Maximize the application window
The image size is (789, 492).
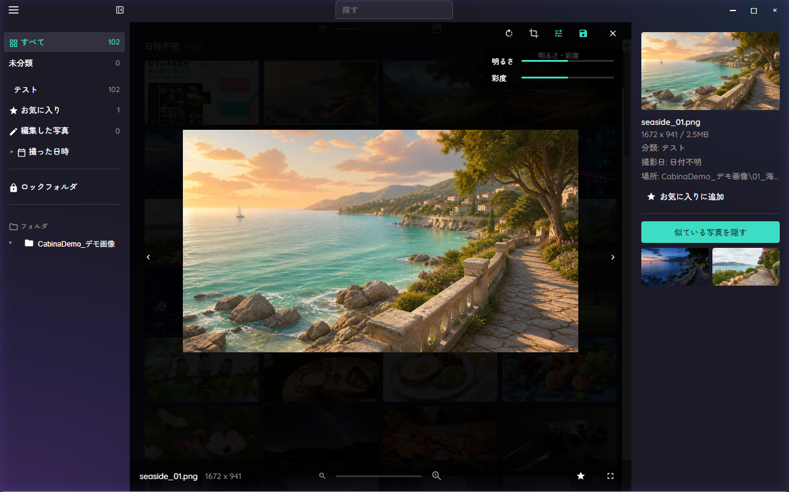coord(754,11)
